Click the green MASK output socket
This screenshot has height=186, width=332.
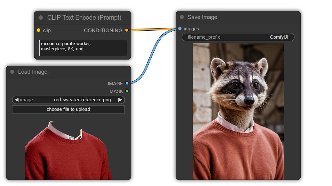[127, 91]
